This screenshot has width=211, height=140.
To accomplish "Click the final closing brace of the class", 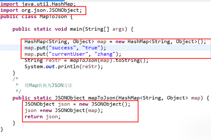I will (2, 129).
